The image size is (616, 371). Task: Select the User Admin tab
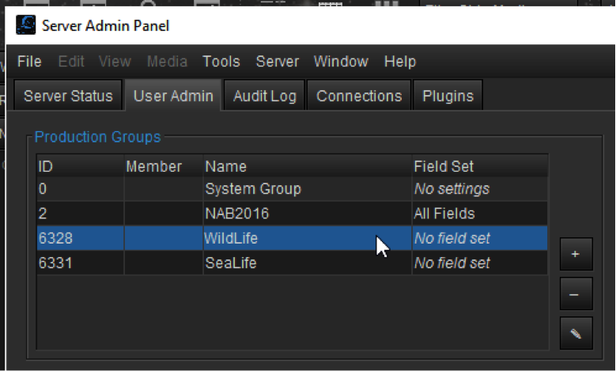[x=173, y=96]
